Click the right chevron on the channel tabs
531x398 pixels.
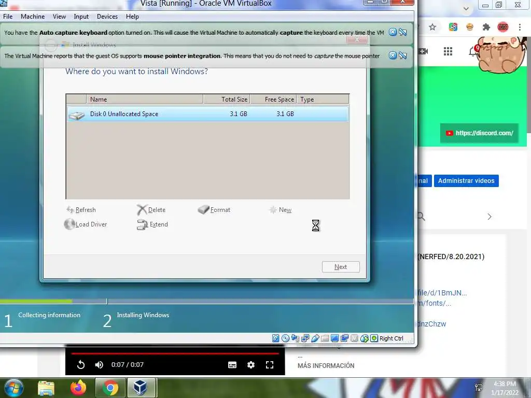click(x=490, y=217)
